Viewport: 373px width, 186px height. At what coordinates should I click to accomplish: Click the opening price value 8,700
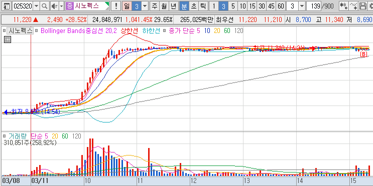point(303,19)
